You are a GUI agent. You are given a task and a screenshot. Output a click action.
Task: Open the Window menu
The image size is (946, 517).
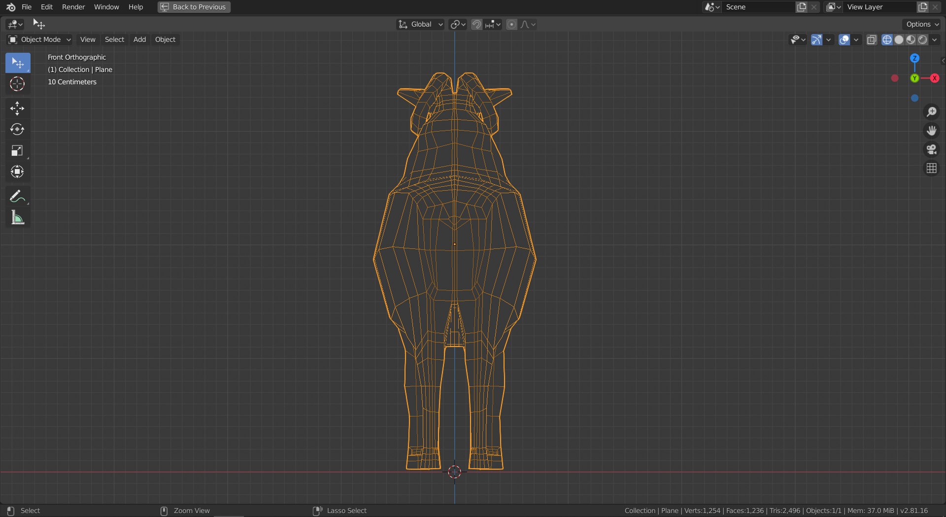click(x=106, y=7)
